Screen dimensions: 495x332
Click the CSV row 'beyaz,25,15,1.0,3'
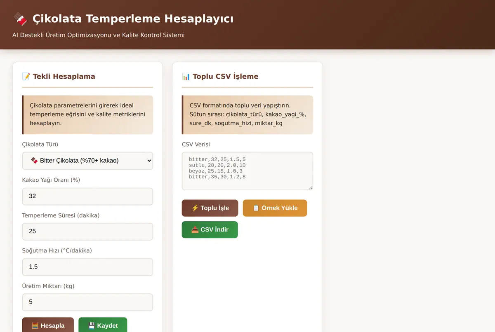tap(216, 171)
